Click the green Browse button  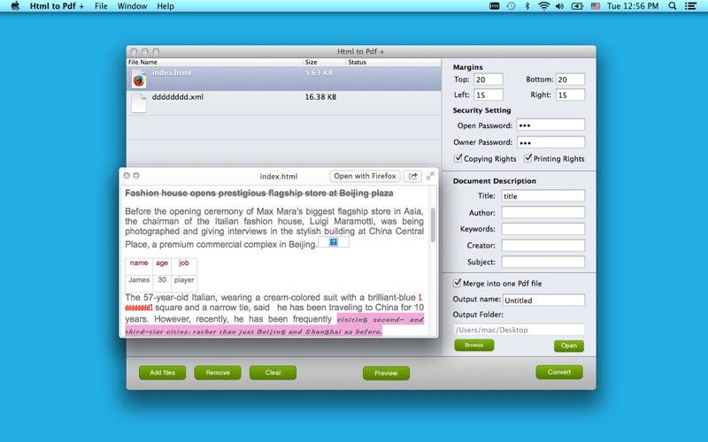coord(473,345)
